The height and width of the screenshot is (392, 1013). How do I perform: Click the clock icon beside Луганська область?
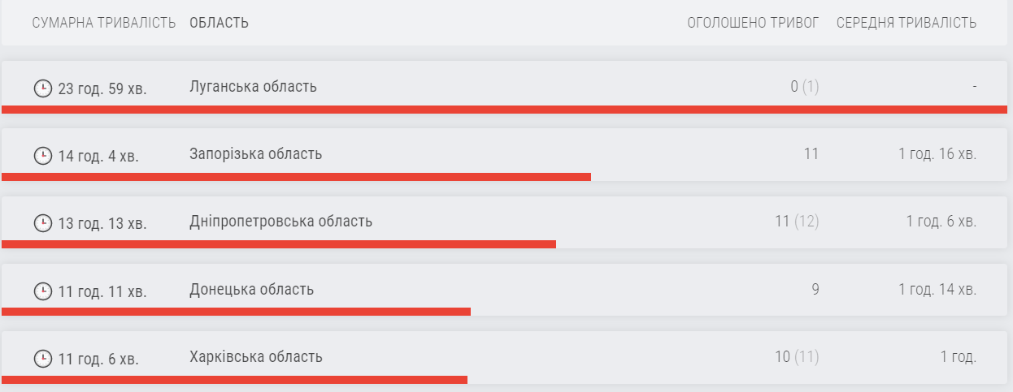click(42, 88)
